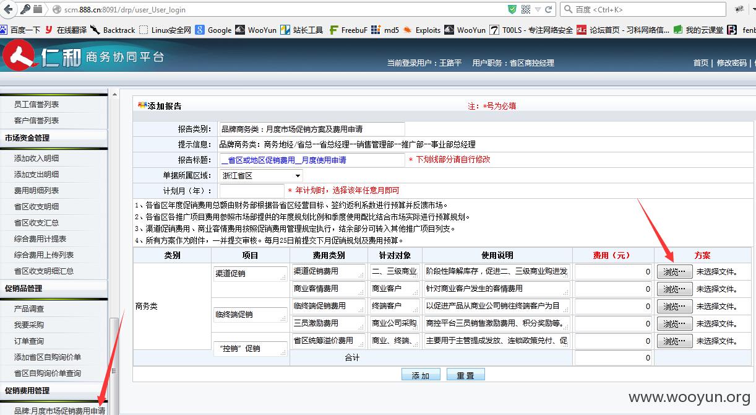Click the 报告标题 input field
756x415 pixels.
pyautogui.click(x=311, y=160)
